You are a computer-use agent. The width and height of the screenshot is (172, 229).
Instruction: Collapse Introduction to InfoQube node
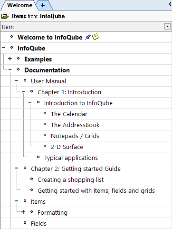pos(30,102)
